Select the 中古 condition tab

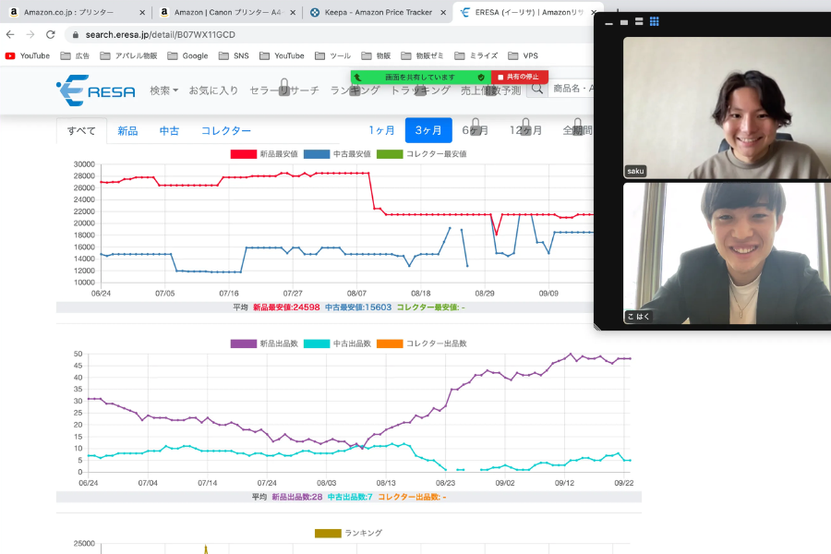click(x=169, y=130)
